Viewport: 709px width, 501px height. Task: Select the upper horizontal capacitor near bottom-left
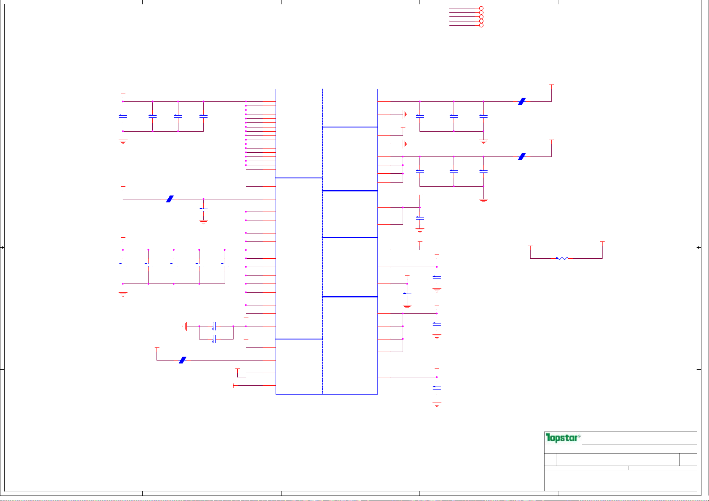click(214, 326)
